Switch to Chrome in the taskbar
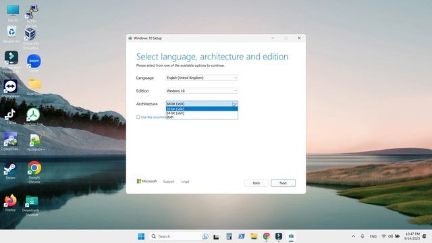Screen dimensions: 432x243 pyautogui.click(x=267, y=236)
